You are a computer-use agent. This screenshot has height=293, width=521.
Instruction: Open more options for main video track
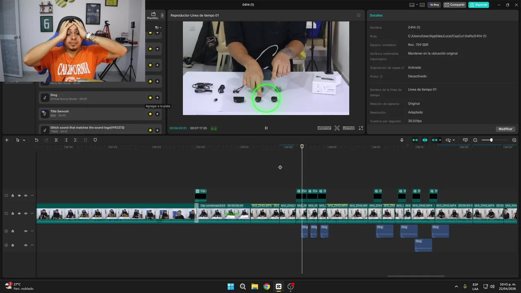coord(32,214)
